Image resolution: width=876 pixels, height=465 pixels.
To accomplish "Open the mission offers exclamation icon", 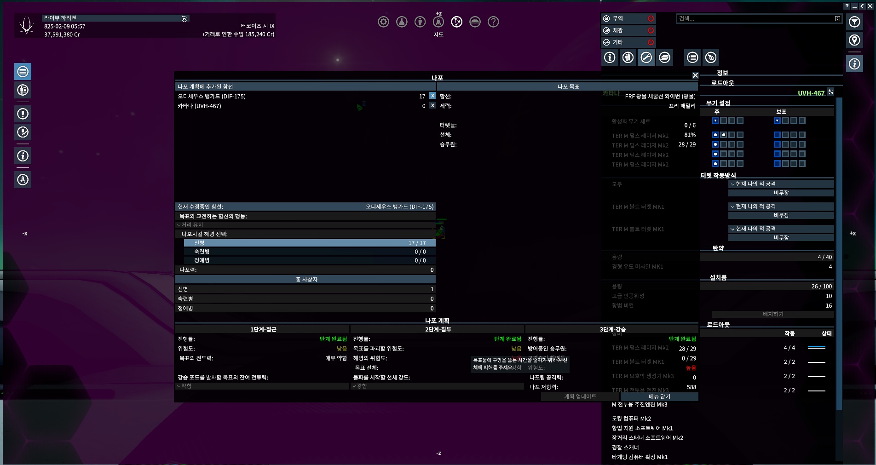I will [23, 114].
